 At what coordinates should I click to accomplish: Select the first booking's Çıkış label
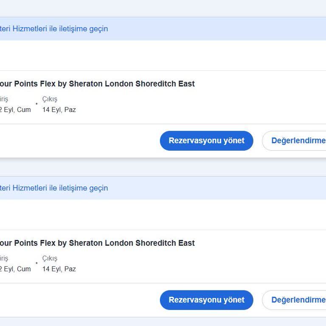[x=50, y=99]
